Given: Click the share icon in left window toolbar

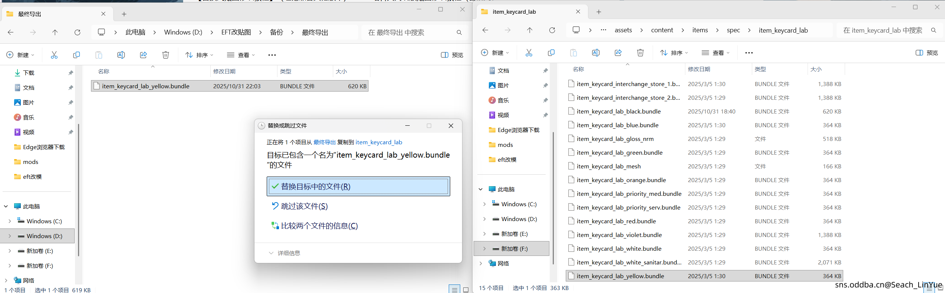Looking at the screenshot, I should [x=143, y=55].
